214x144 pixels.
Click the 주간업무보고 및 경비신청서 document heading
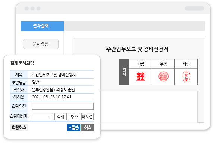(x=137, y=49)
